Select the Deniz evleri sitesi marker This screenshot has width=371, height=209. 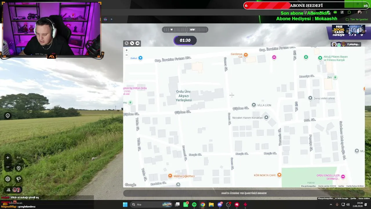click(310, 98)
